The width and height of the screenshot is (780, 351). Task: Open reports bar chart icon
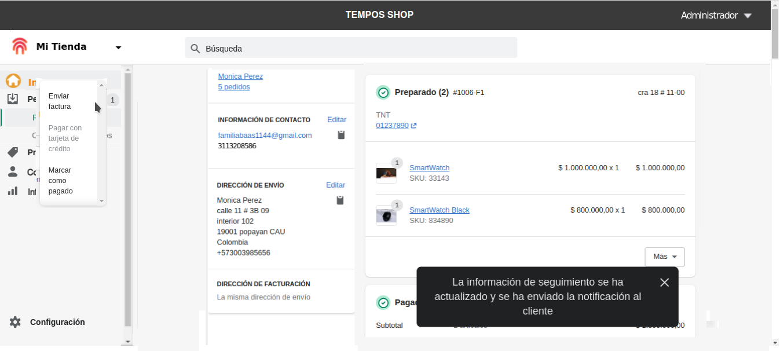13,191
